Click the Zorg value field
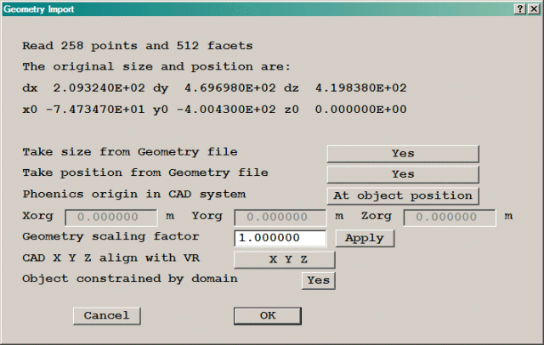The image size is (544, 345). pos(450,217)
